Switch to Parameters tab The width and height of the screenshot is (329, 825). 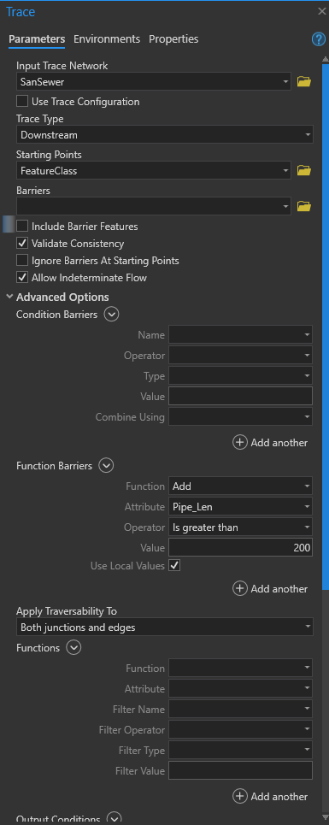coord(37,39)
